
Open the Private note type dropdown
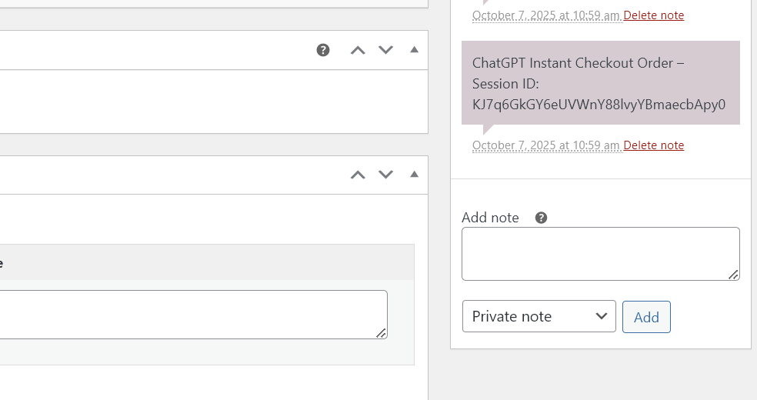pyautogui.click(x=539, y=316)
